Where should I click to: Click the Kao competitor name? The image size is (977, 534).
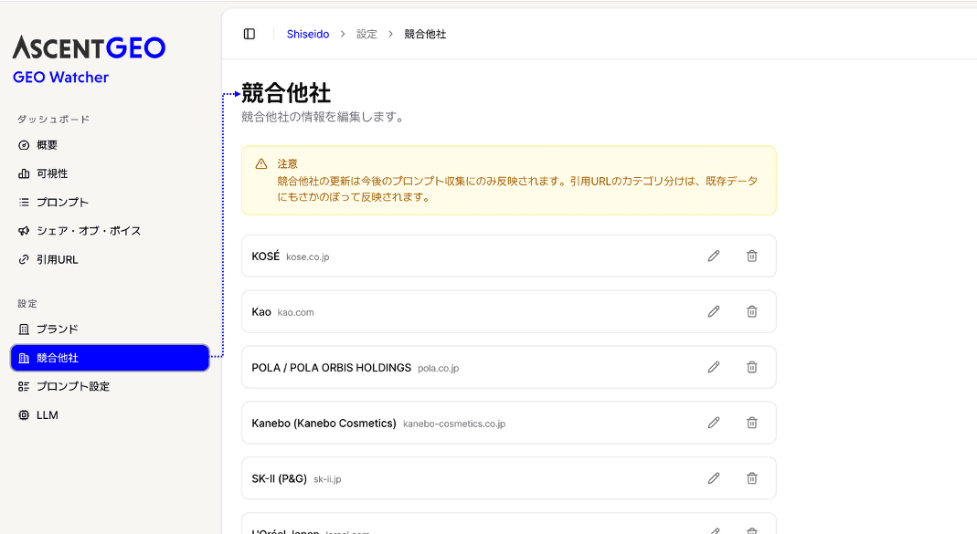(x=261, y=312)
